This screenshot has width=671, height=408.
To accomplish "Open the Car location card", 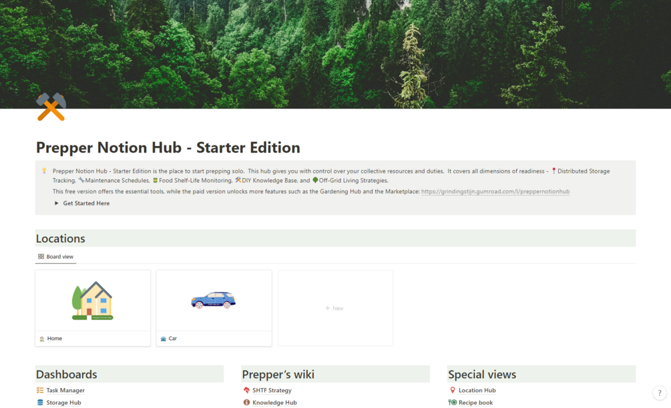I will [x=172, y=338].
